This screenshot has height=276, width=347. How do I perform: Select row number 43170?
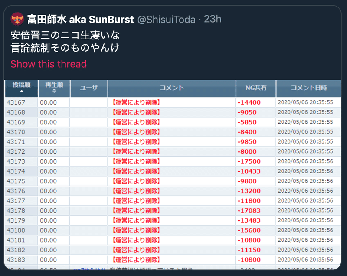tap(16, 132)
